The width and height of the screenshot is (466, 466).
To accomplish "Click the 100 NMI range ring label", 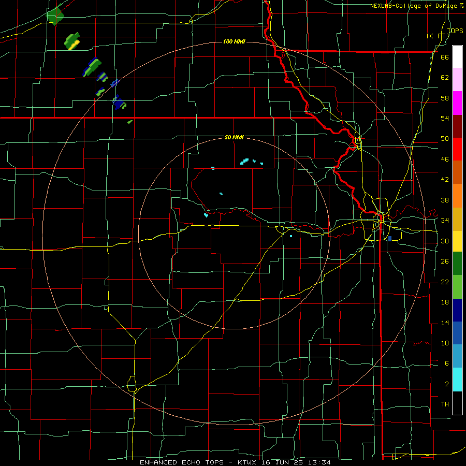I will [234, 41].
